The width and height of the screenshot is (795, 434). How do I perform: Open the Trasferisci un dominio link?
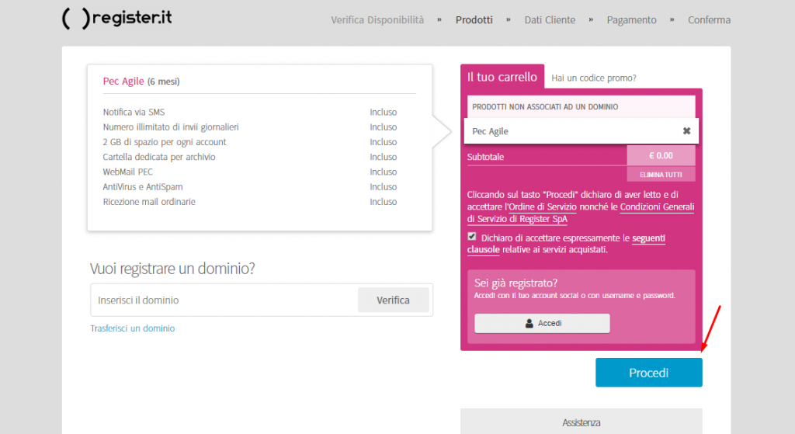tap(133, 328)
